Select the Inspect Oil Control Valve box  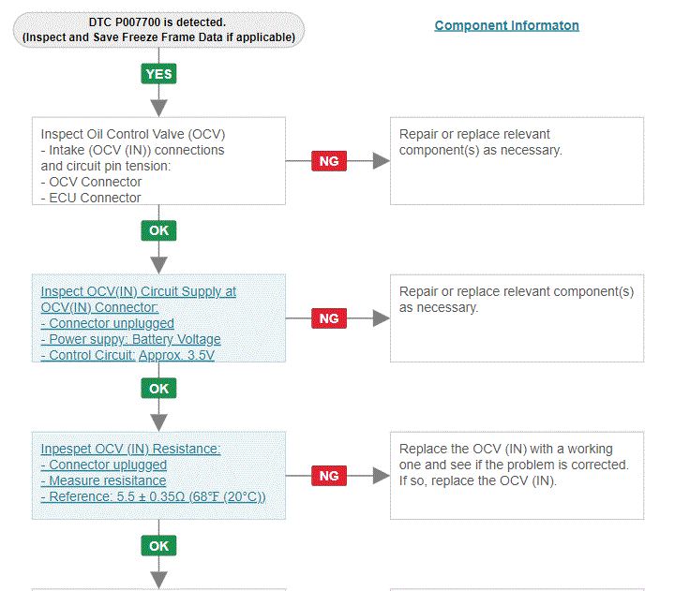[158, 161]
